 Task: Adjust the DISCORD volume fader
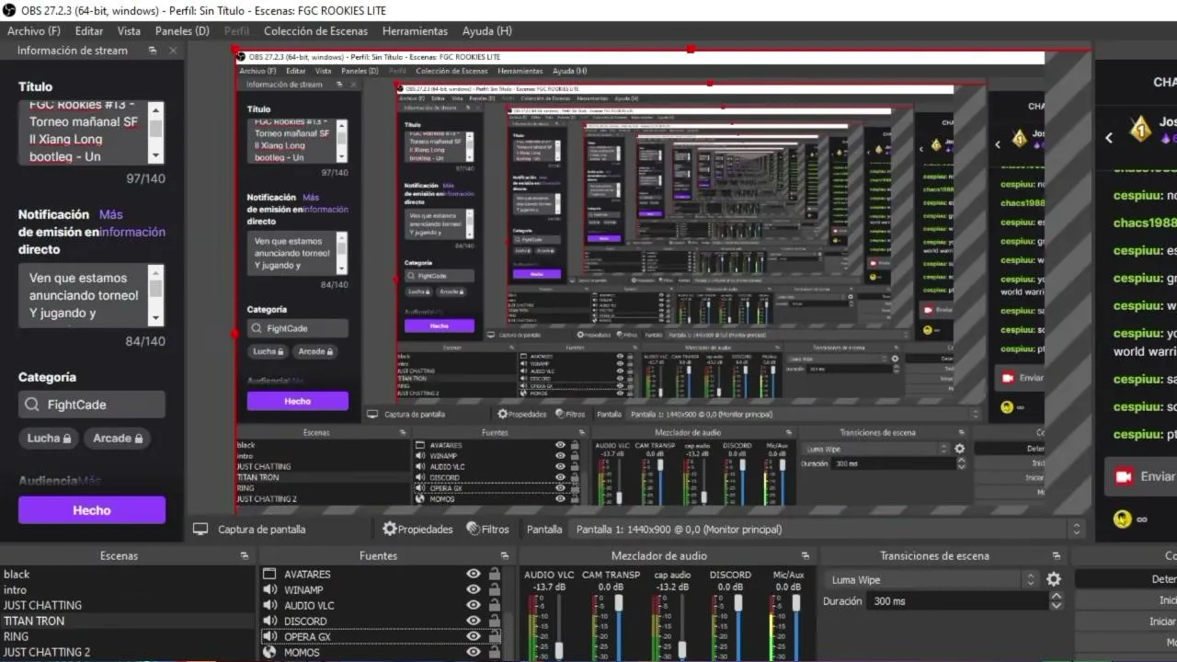coord(737,602)
